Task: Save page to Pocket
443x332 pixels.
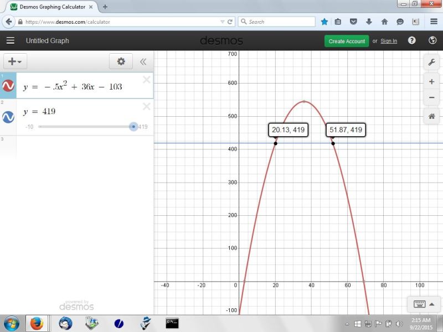Action: 353,22
